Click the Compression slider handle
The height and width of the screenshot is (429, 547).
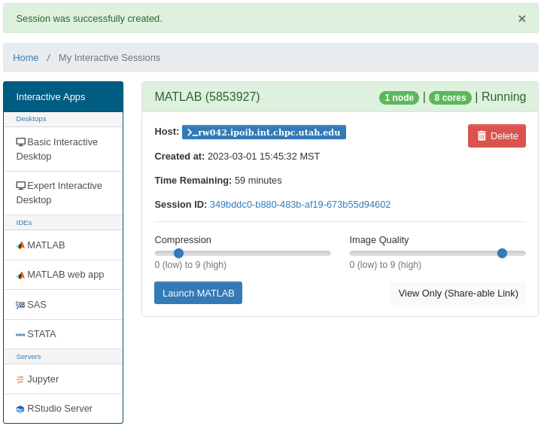[178, 254]
